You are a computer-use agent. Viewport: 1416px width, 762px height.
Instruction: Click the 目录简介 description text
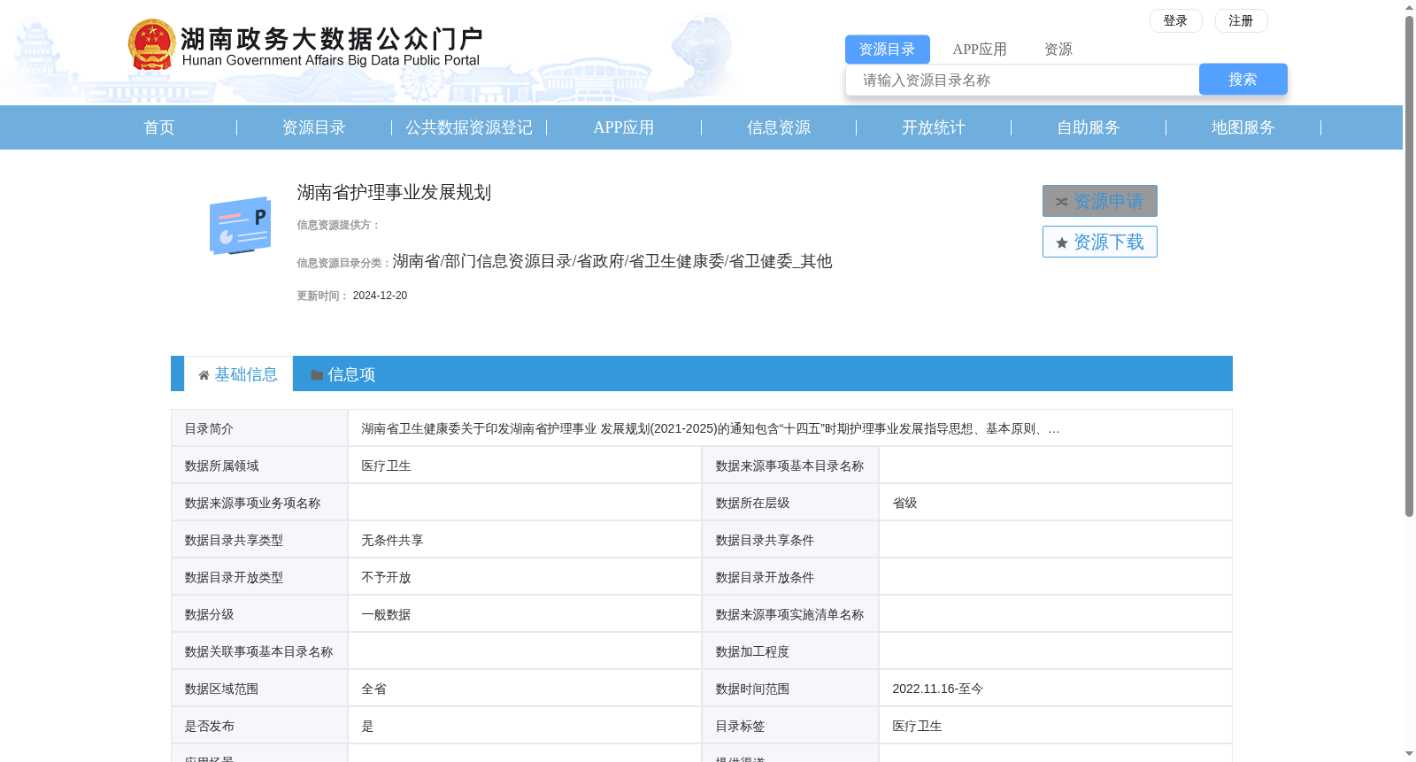(x=710, y=428)
